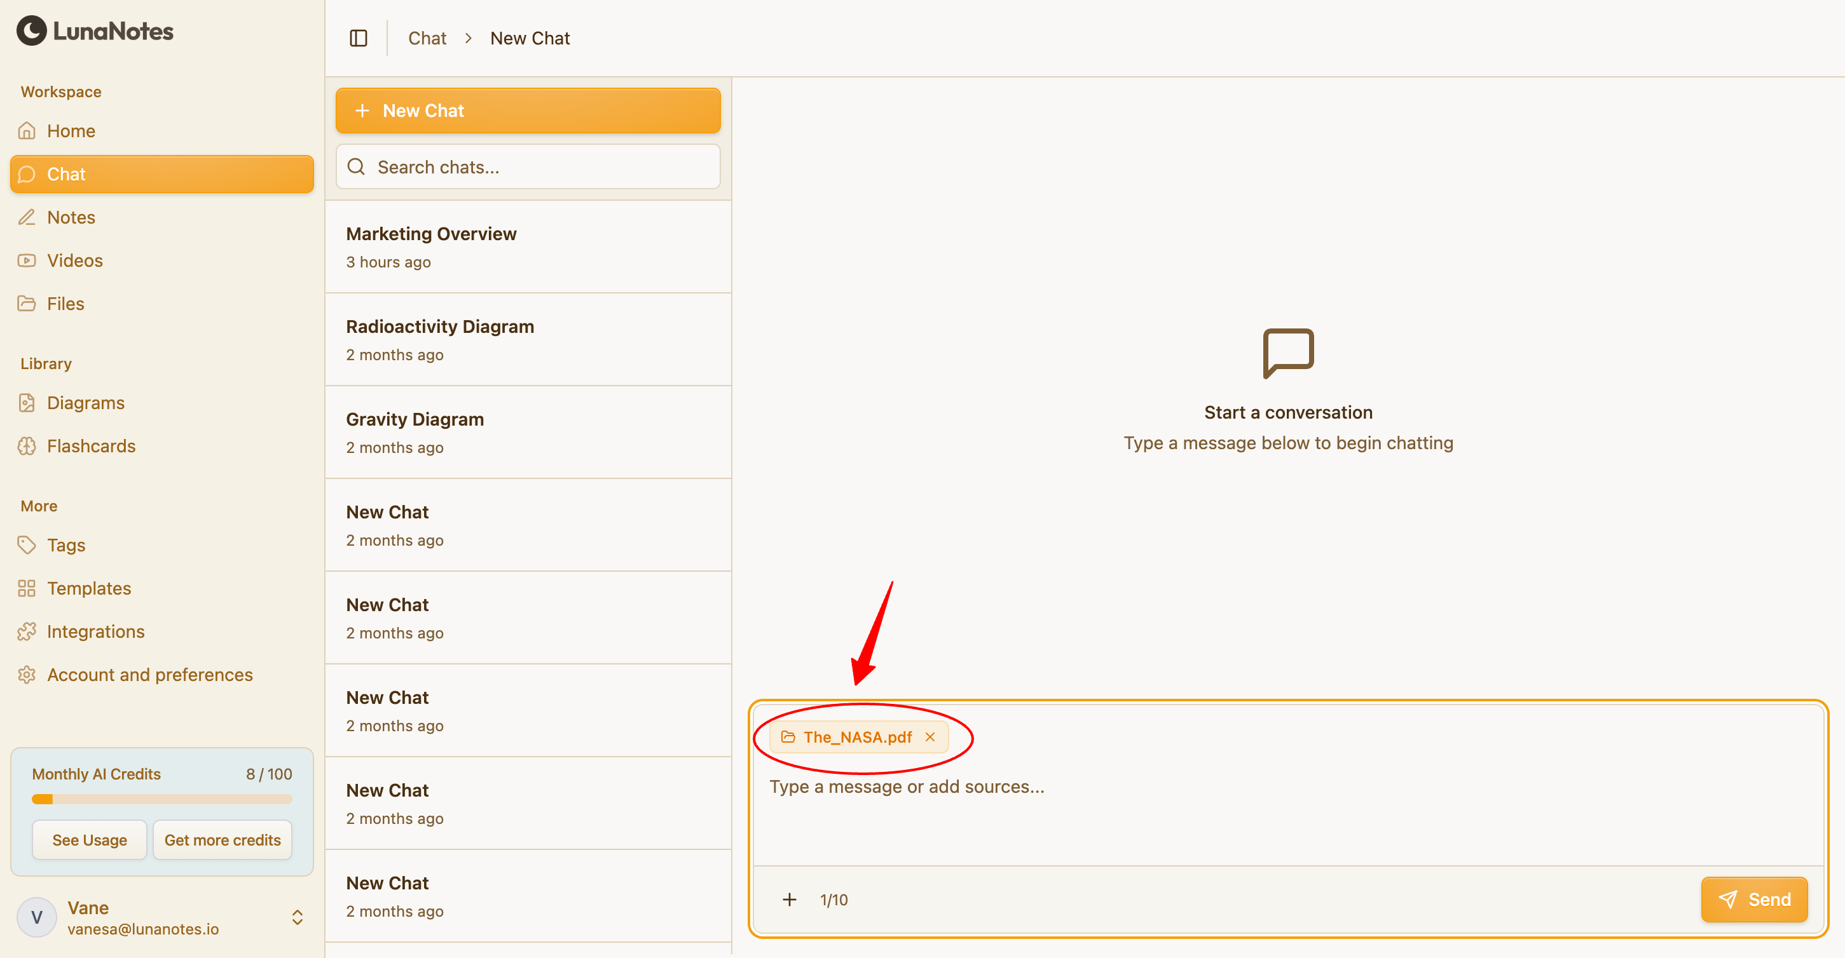The width and height of the screenshot is (1845, 958).
Task: Click the See Usage button
Action: pyautogui.click(x=90, y=840)
